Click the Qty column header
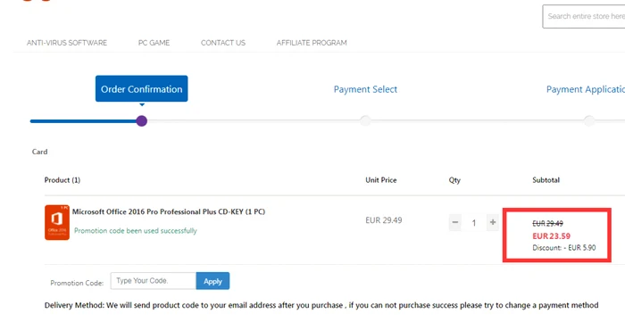The image size is (625, 322). (x=454, y=180)
